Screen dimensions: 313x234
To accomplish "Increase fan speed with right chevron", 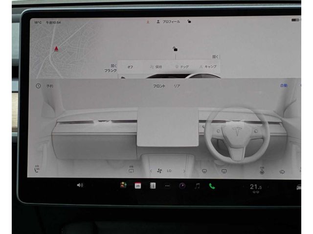I will [184, 171].
